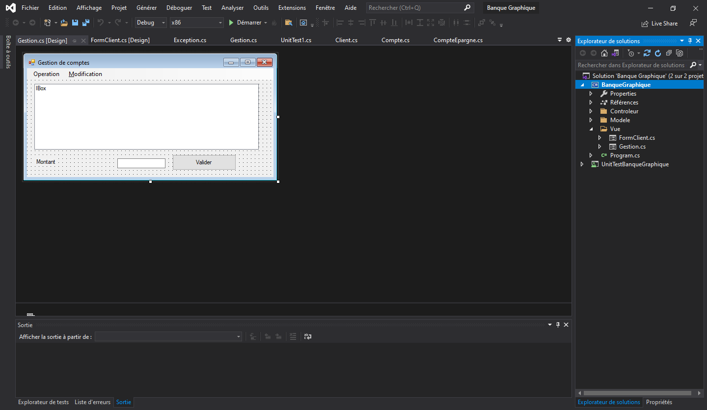The height and width of the screenshot is (410, 707).
Task: Open the Déboguer menu
Action: pyautogui.click(x=179, y=8)
